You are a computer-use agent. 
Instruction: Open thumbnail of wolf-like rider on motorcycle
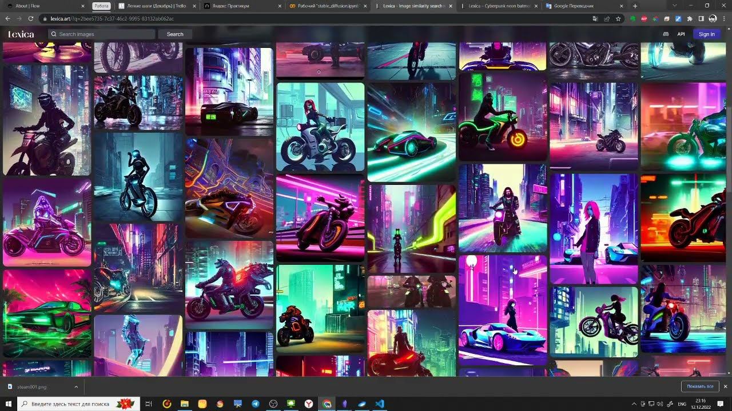tap(229, 285)
